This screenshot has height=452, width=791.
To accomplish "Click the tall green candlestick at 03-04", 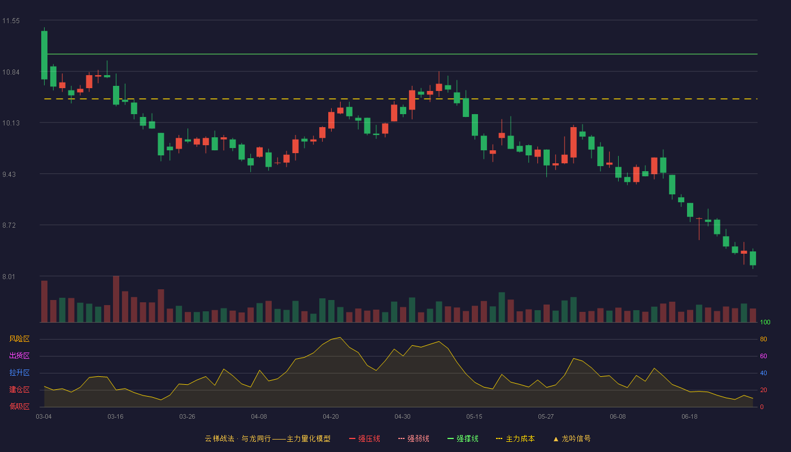I will (x=44, y=55).
